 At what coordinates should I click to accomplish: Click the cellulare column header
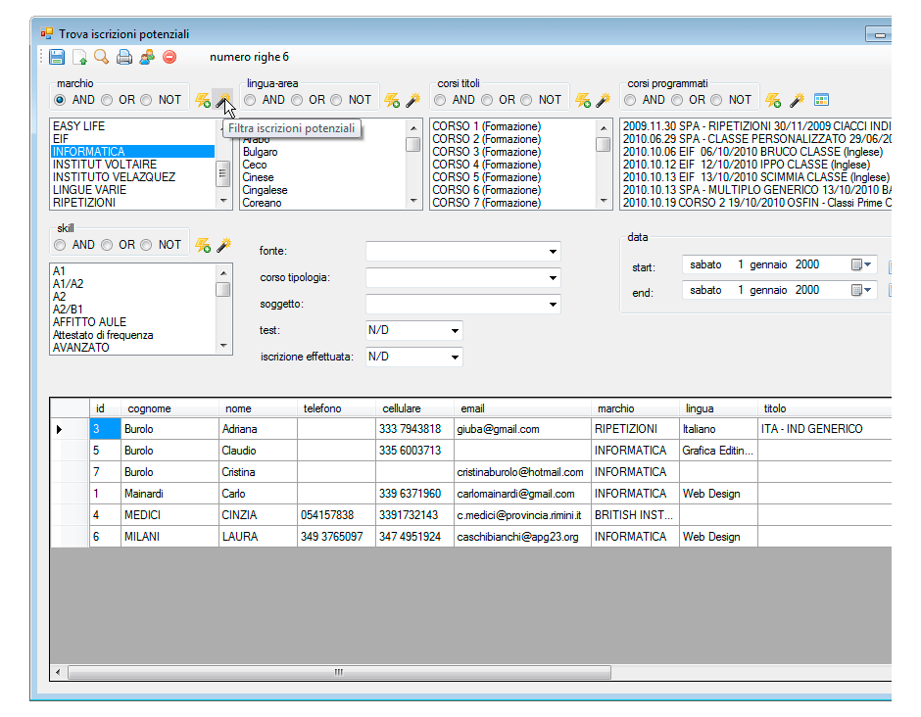pyautogui.click(x=414, y=408)
